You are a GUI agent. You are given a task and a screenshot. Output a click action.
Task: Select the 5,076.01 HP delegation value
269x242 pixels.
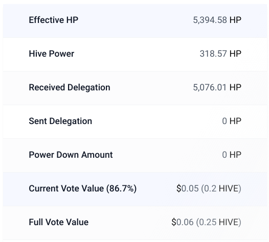pyautogui.click(x=217, y=87)
